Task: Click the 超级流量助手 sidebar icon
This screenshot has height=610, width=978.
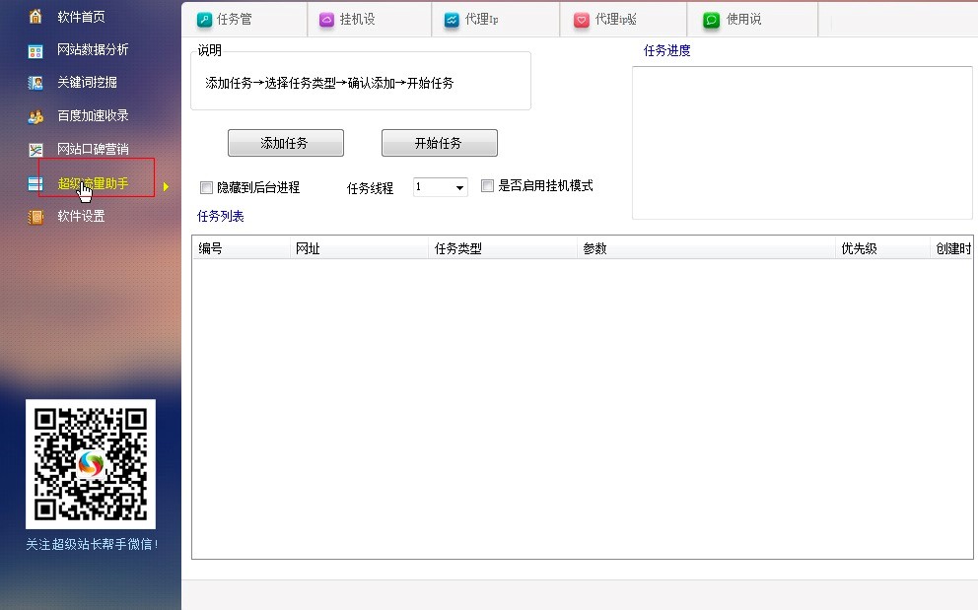Action: 37,183
